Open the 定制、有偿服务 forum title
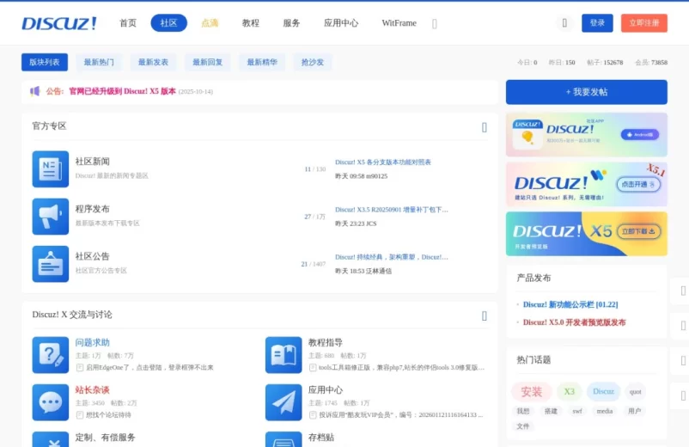 (x=106, y=438)
